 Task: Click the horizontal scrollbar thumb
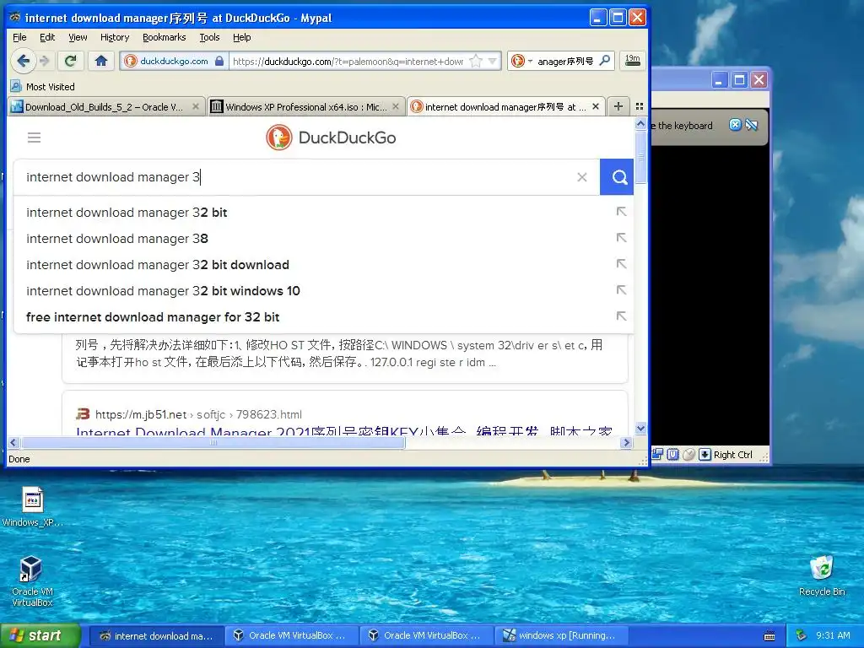click(x=213, y=442)
